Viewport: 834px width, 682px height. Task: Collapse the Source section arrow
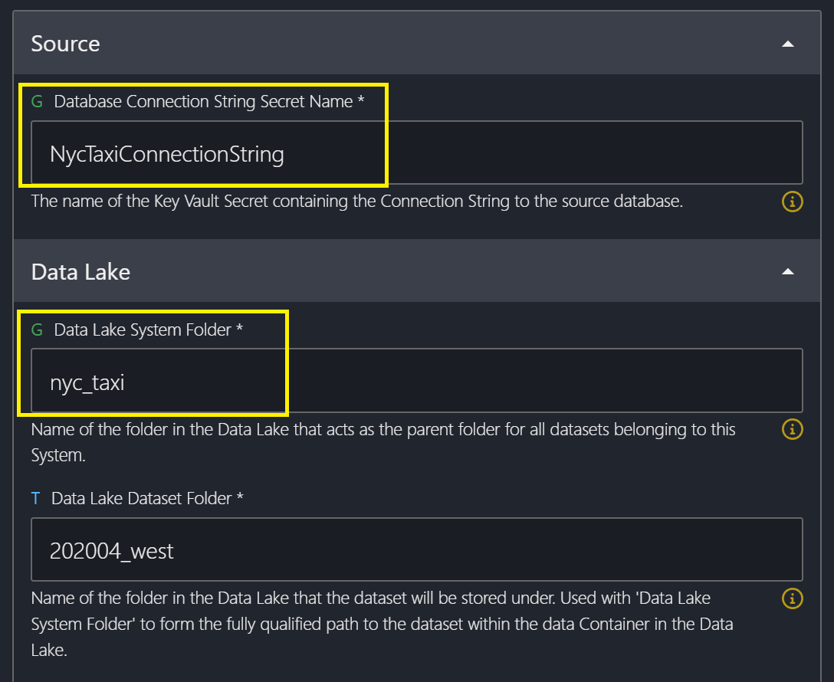pyautogui.click(x=787, y=44)
